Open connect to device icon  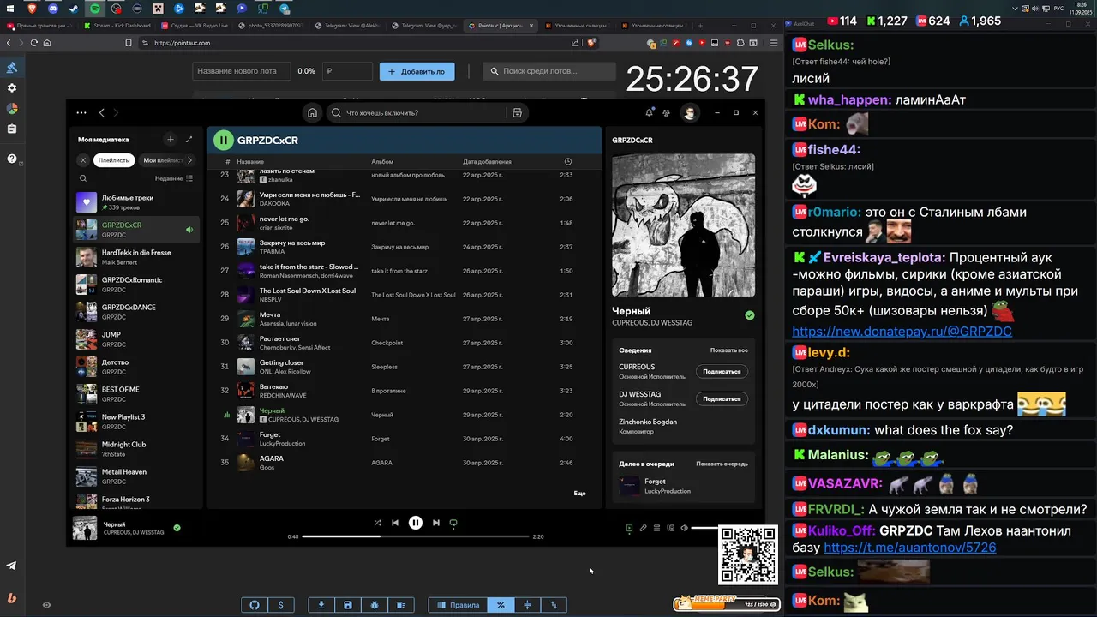pos(670,528)
